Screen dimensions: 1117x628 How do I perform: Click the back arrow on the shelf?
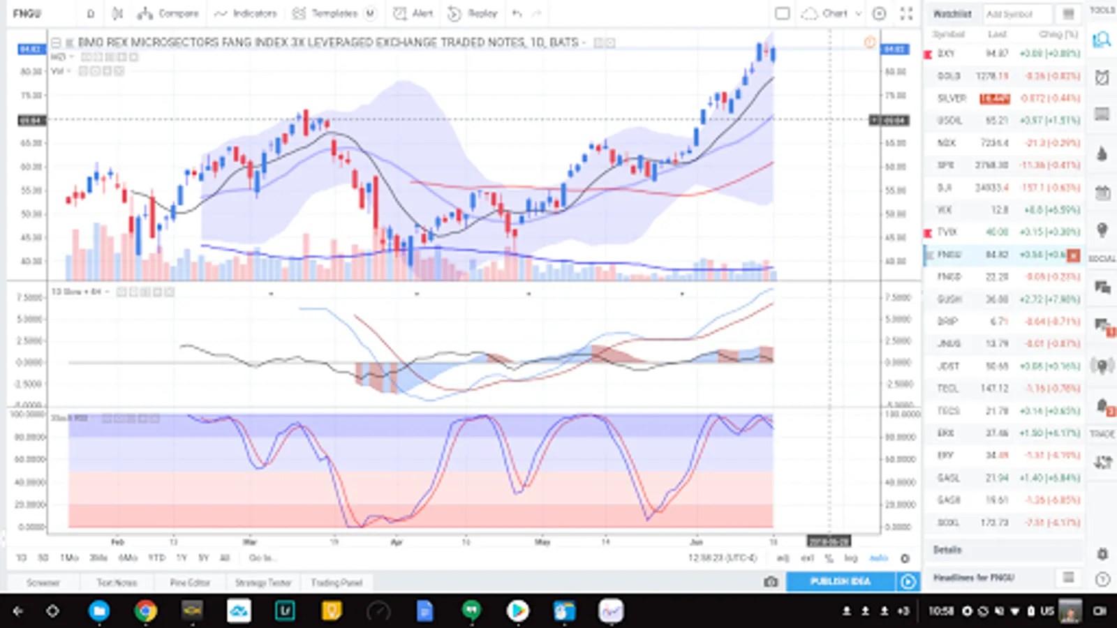(x=18, y=611)
